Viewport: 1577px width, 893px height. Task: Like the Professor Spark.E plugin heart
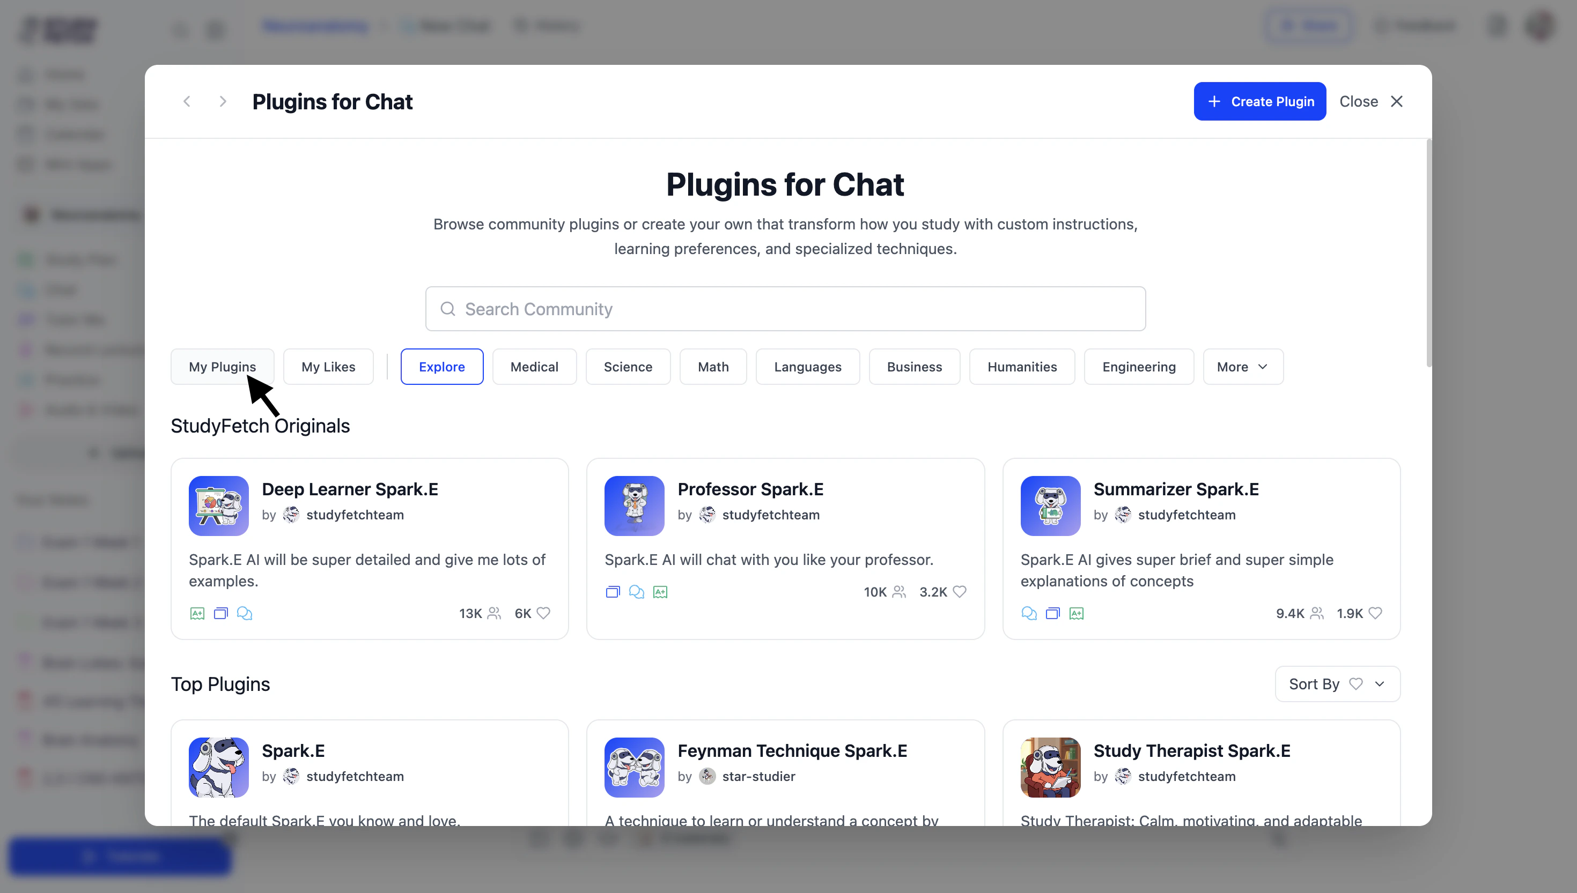[x=959, y=591]
